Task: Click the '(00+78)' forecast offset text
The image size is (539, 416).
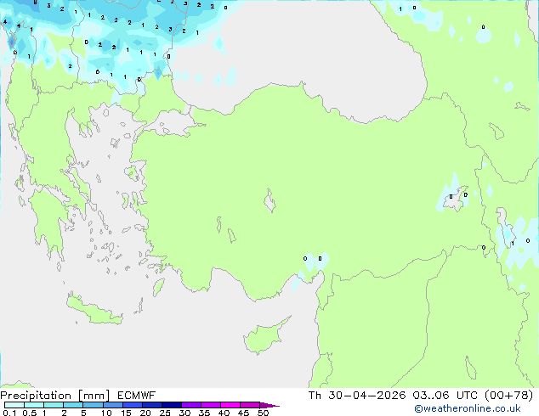Action: tap(508, 396)
